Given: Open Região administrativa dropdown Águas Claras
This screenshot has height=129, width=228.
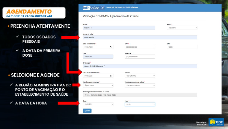Looking at the screenshot, I should click(x=98, y=86).
